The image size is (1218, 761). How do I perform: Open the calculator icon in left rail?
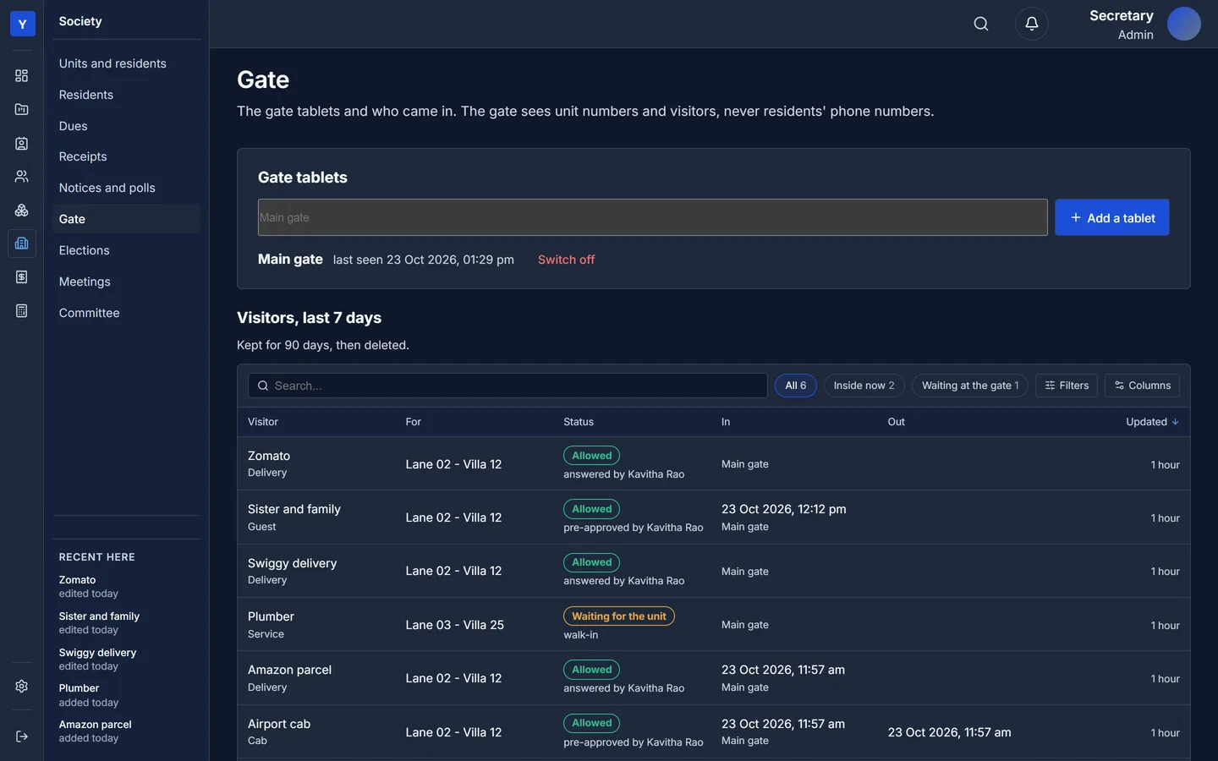22,311
